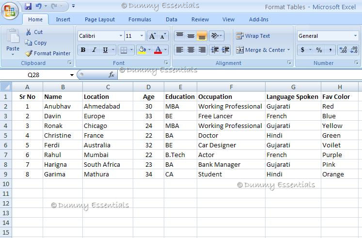Open fill color palette arrow
The image size is (362, 238).
tap(149, 50)
